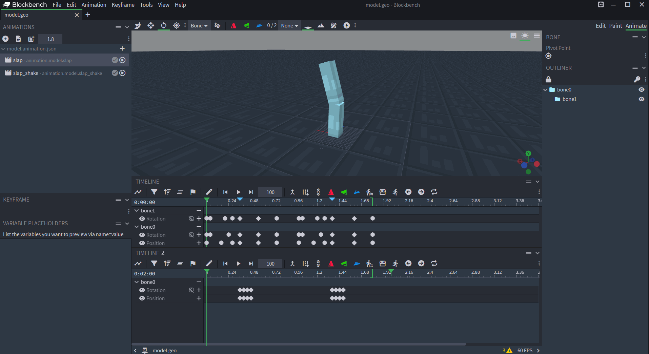The width and height of the screenshot is (649, 354).
Task: Toggle bone1 Rotation channel eye in timeline
Action: (x=142, y=219)
